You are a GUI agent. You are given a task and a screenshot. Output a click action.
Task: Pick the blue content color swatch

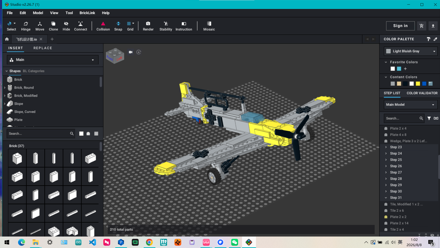[424, 84]
